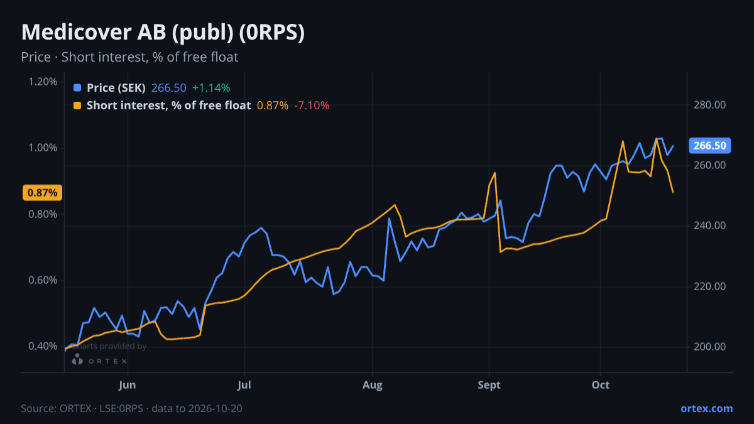Image resolution: width=754 pixels, height=424 pixels.
Task: Click the 280.00 right axis label
Action: (x=710, y=105)
